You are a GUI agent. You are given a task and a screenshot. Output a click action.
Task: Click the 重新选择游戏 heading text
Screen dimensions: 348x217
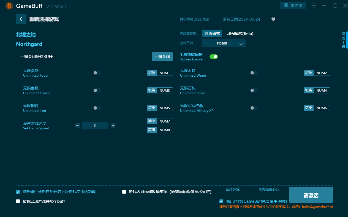(44, 19)
